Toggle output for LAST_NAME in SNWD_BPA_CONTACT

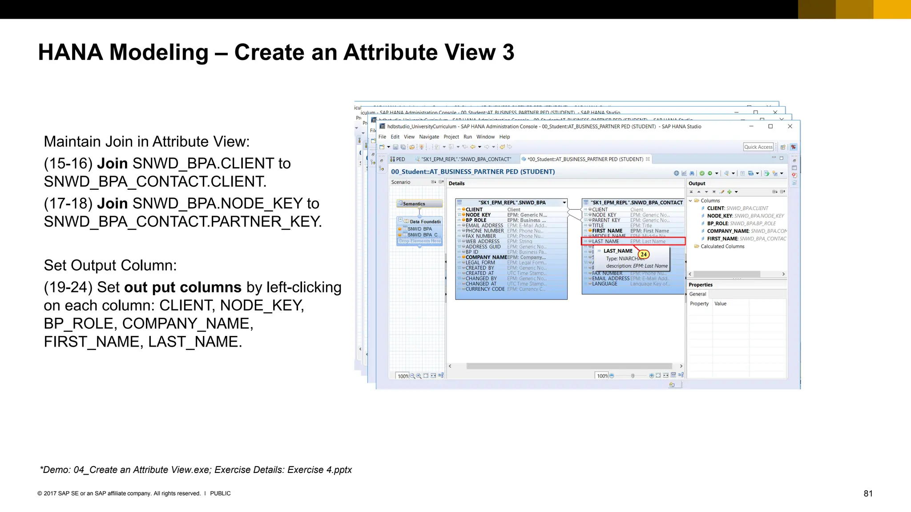590,241
